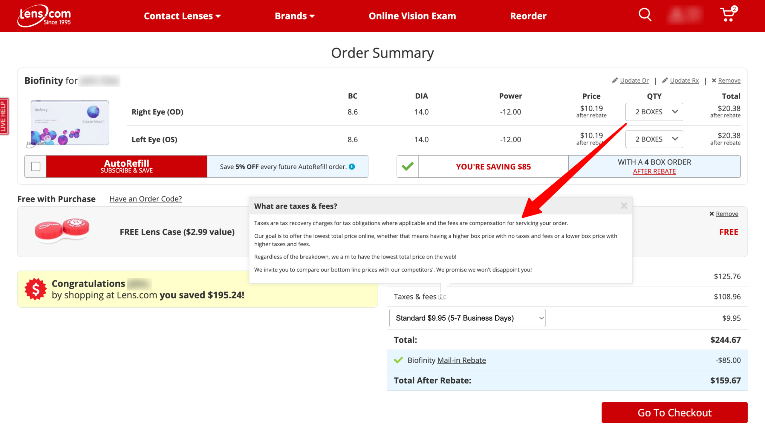Click the Taxes & fees info icon
This screenshot has width=765, height=434.
coord(440,297)
